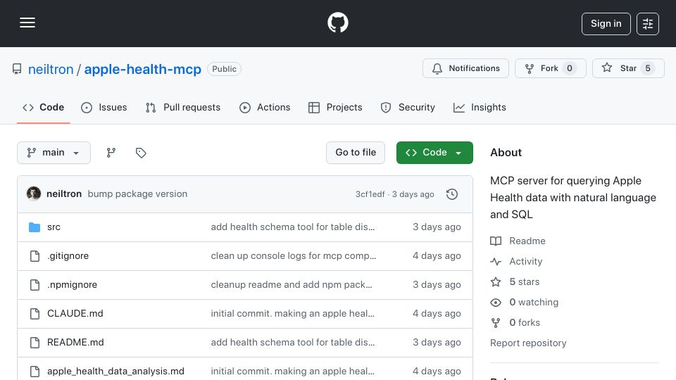Image resolution: width=676 pixels, height=380 pixels.
Task: Click the .gitignore file icon
Action: [35, 256]
